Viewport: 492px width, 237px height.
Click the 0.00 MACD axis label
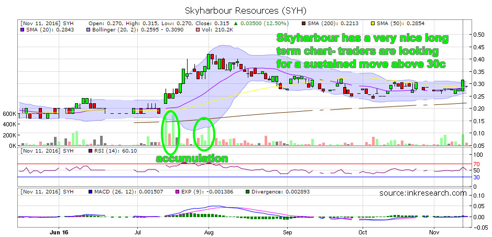pos(478,217)
